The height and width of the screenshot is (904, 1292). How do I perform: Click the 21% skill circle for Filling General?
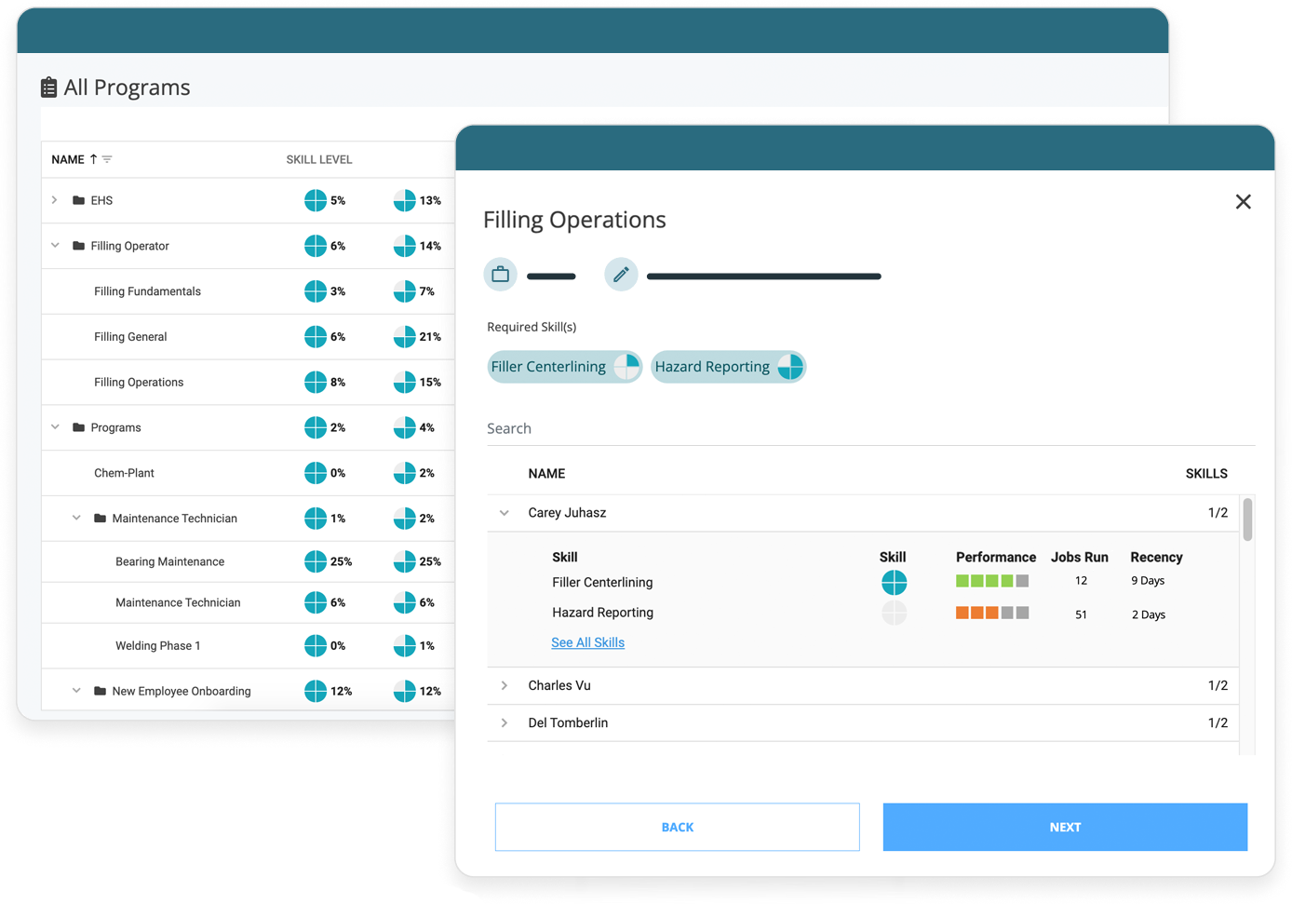pos(404,337)
